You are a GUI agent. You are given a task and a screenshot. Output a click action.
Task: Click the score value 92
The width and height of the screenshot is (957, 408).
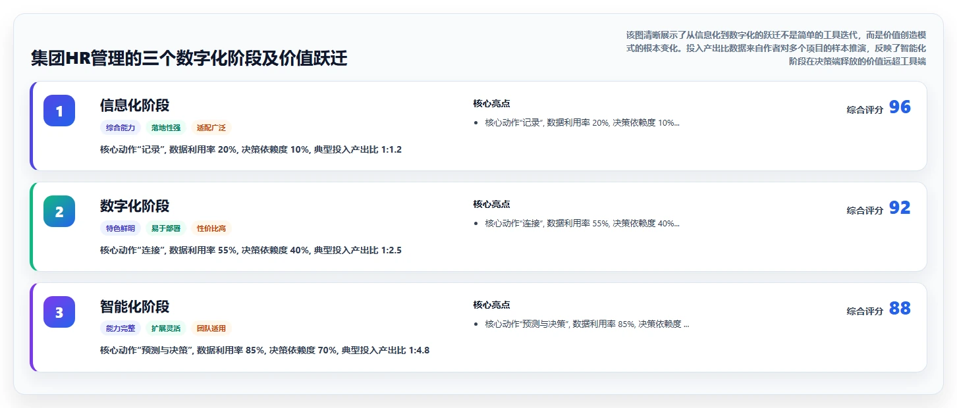click(x=900, y=208)
